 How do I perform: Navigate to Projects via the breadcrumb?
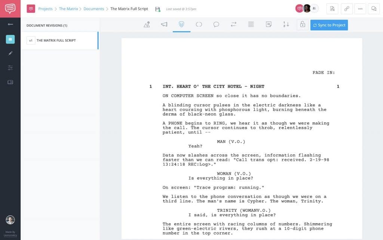point(45,9)
